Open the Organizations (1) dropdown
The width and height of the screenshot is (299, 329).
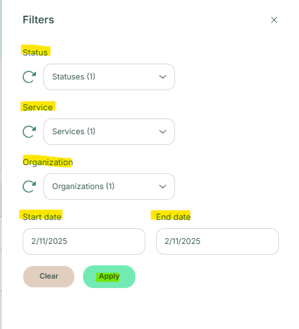(x=109, y=187)
